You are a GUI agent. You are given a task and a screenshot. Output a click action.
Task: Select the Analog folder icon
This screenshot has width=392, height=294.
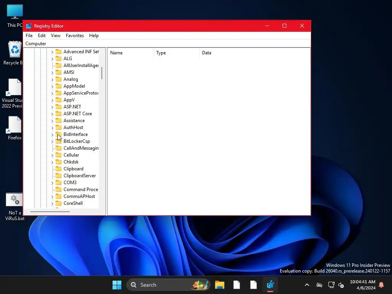click(x=59, y=79)
